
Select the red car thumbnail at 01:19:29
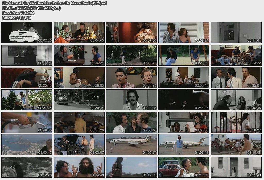pos(184,167)
